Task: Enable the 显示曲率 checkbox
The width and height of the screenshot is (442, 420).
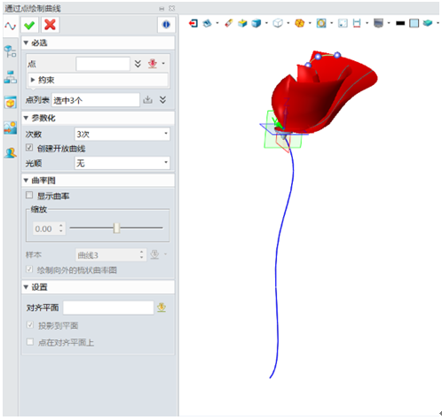Action: [x=29, y=195]
